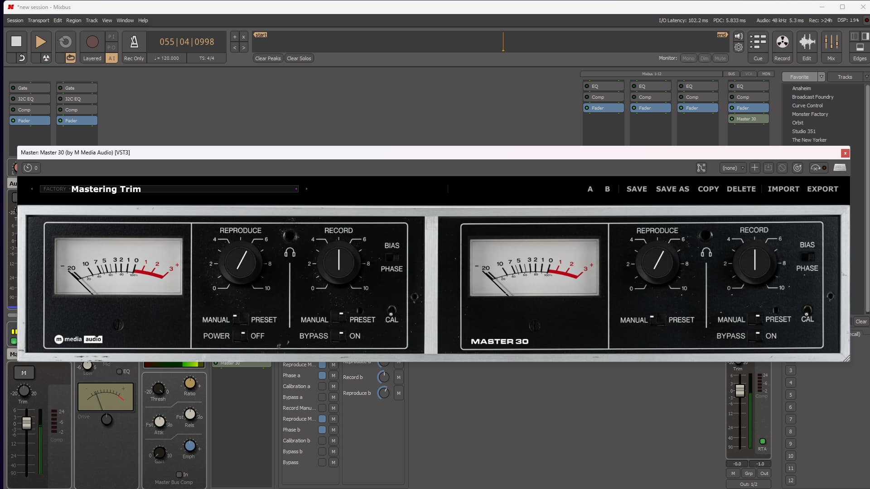Stop playback with the square stop button
Screen dimensions: 870x489
(16, 41)
